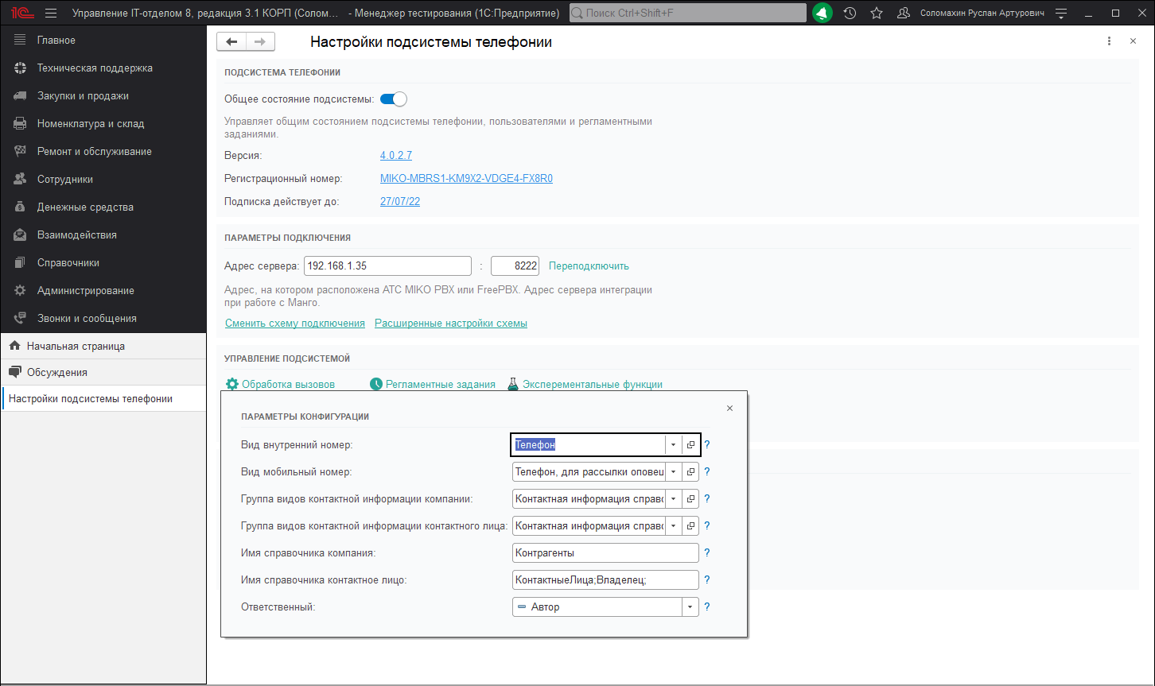
Task: Expand the Вид внутренний номер dropdown
Action: [673, 445]
